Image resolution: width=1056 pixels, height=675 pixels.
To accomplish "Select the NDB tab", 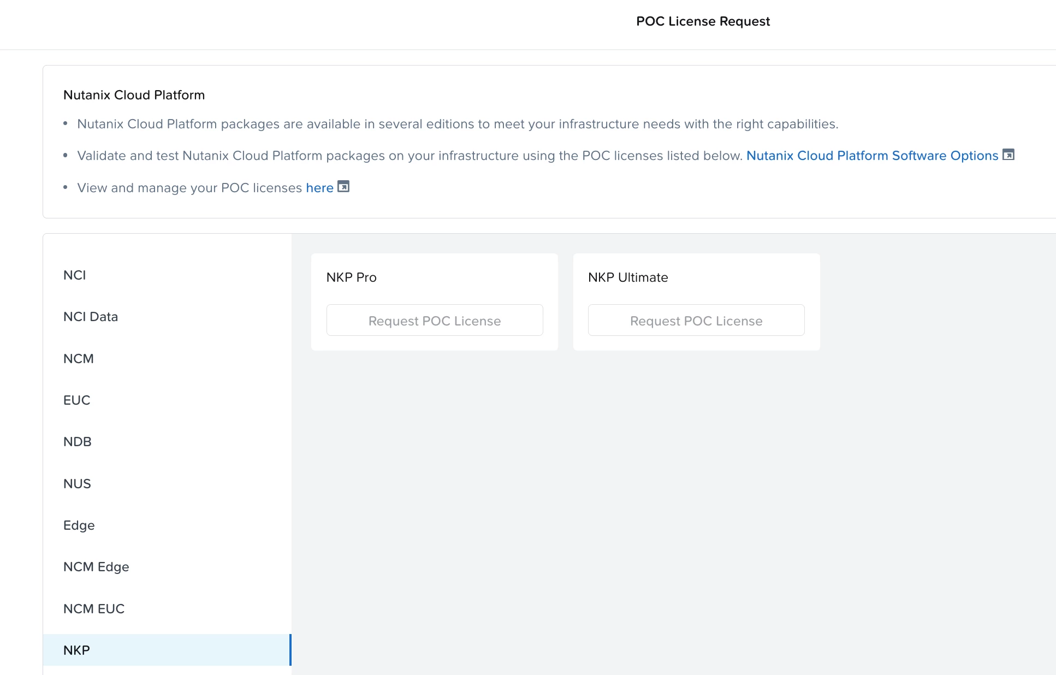I will (x=167, y=442).
